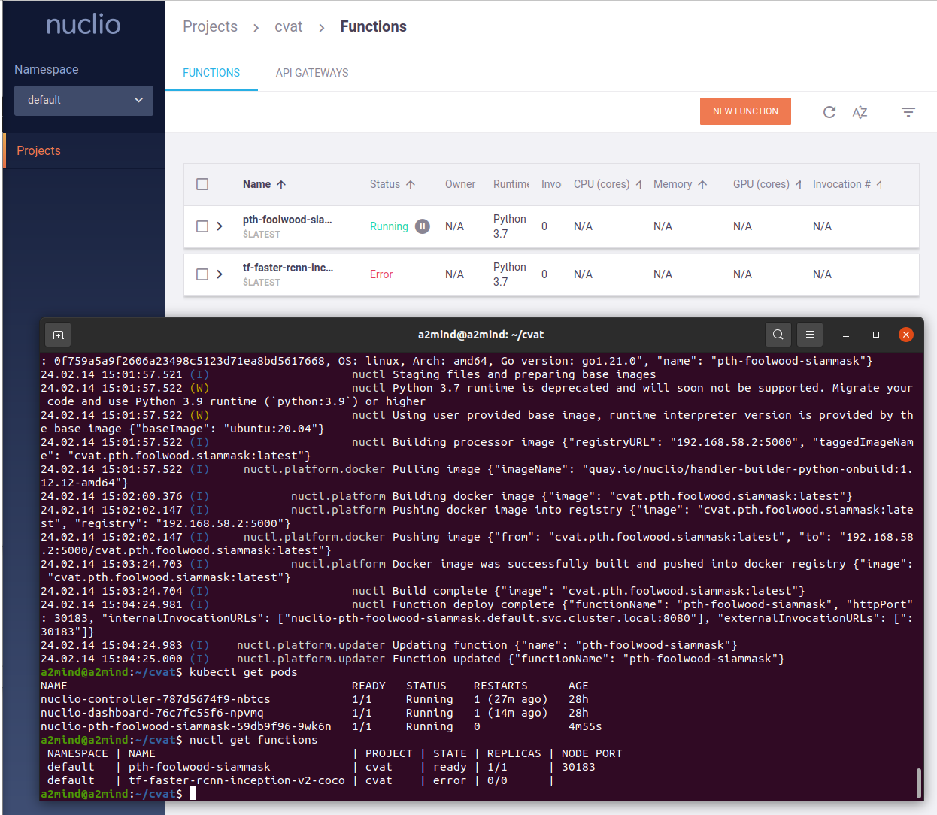Screen dimensions: 937x815
Task: Click the Runtime column header
Action: tap(511, 184)
